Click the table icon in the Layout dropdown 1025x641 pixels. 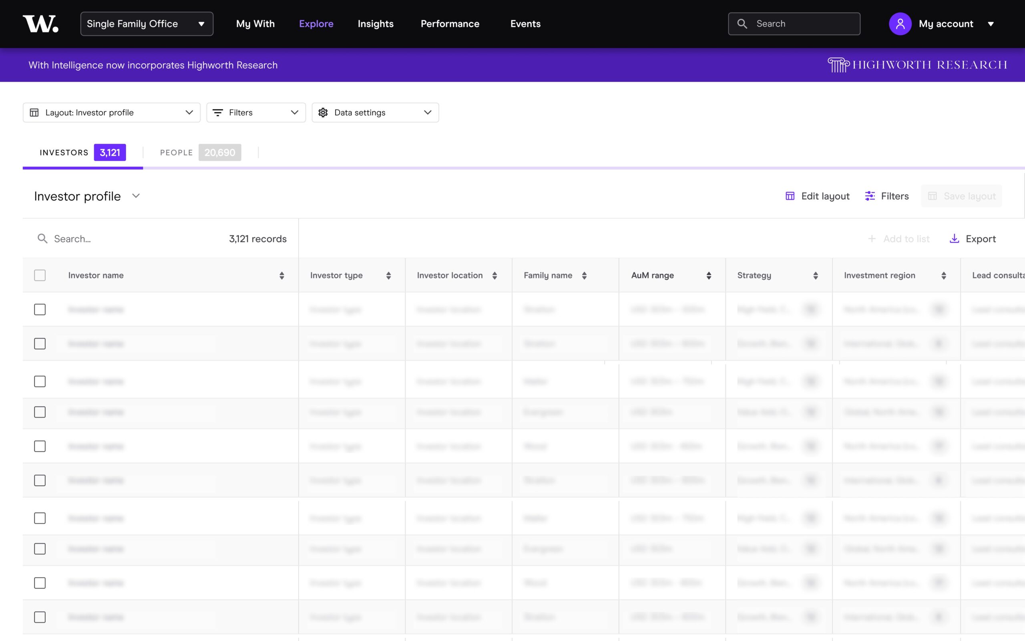pyautogui.click(x=34, y=112)
